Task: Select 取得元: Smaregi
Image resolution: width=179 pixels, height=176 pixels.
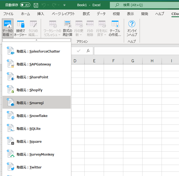Action: click(36, 102)
